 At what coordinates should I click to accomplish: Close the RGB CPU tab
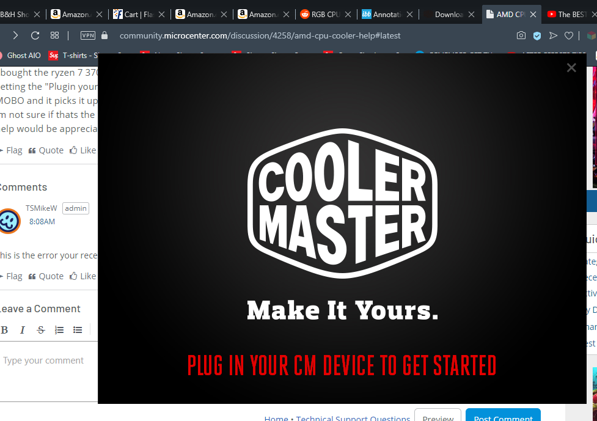point(348,15)
